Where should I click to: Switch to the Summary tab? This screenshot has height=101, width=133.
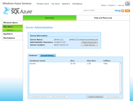[50, 18]
